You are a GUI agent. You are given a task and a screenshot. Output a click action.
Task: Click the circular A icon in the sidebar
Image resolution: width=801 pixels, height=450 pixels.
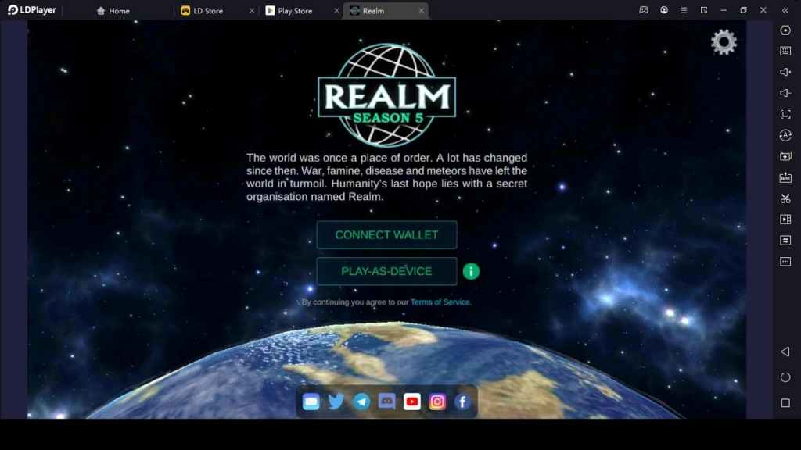pos(785,135)
